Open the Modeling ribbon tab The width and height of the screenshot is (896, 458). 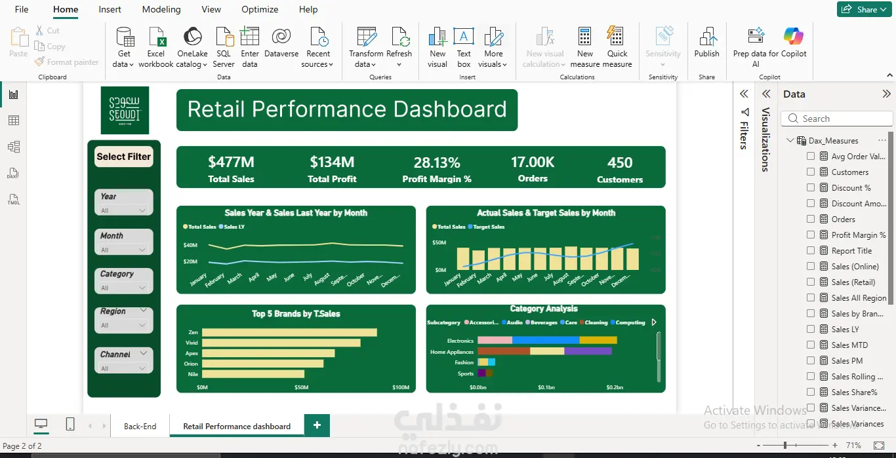click(161, 9)
